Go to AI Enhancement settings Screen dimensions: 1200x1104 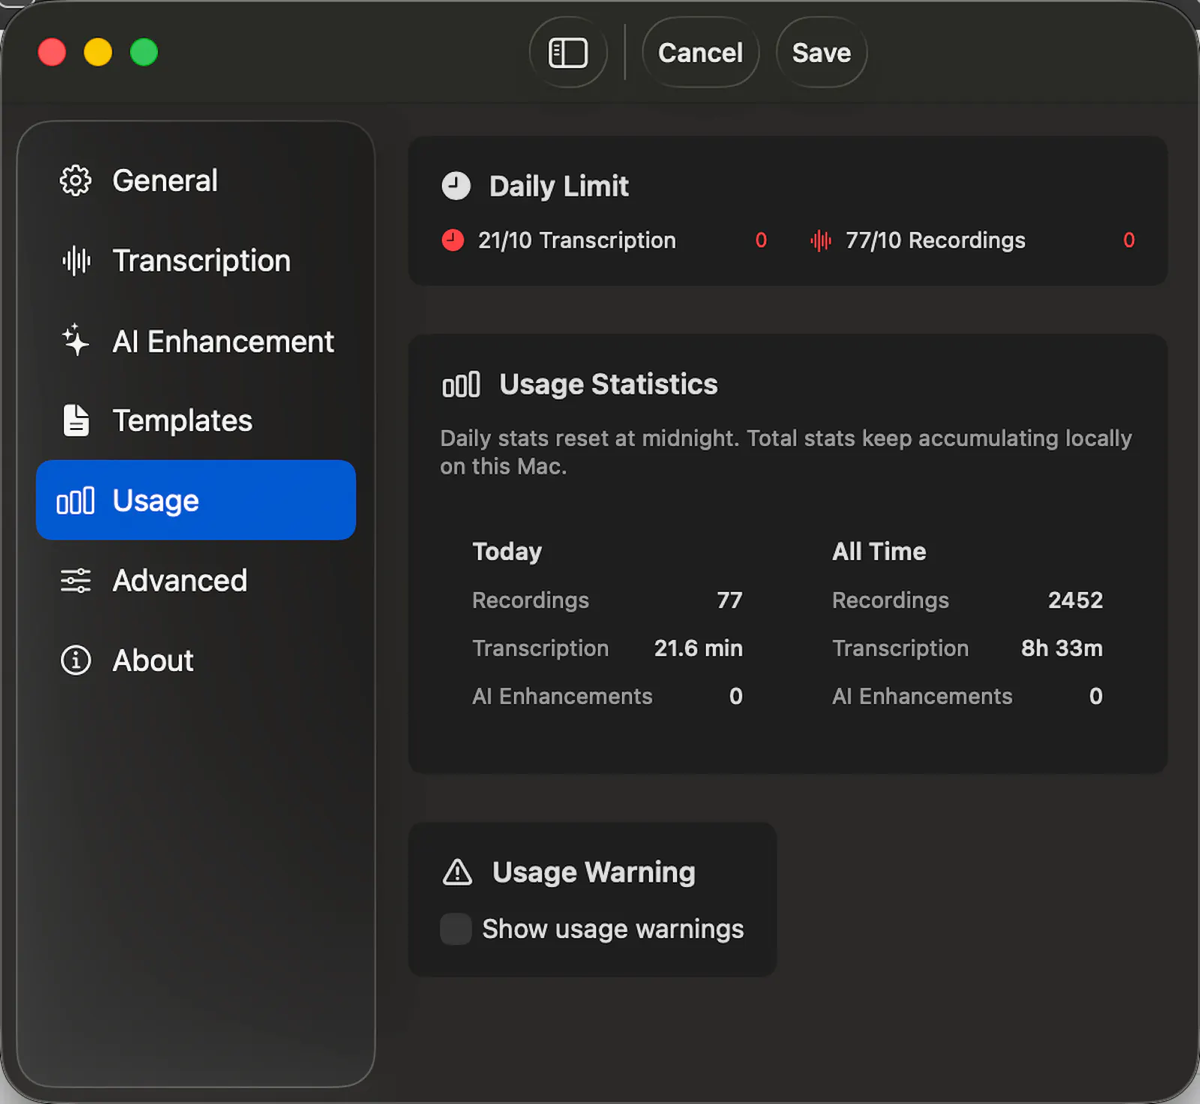tap(196, 341)
